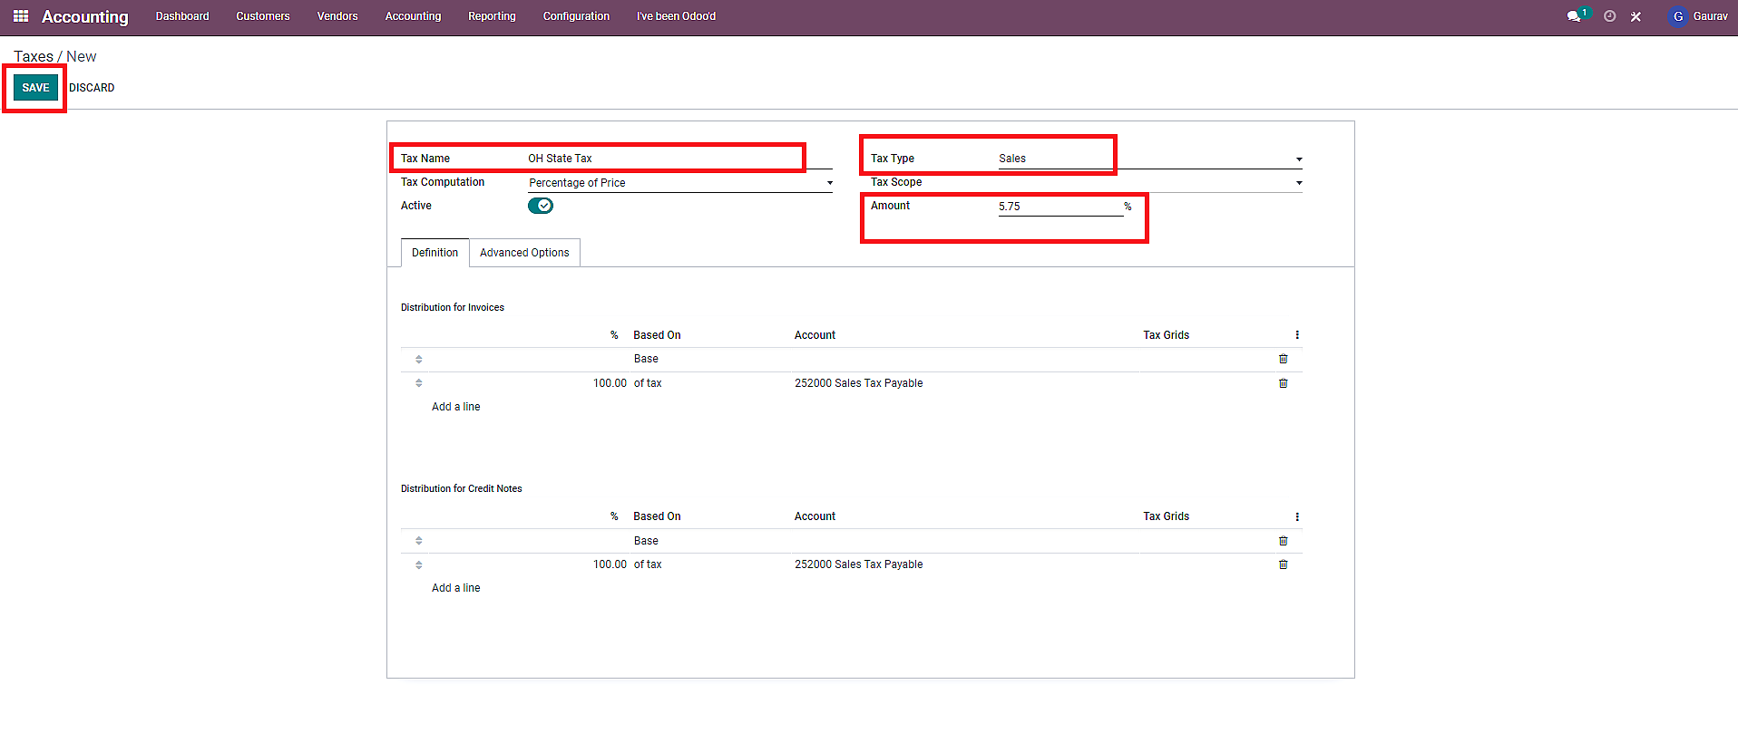Click Based On header in Credit Notes table
Screen dimensions: 1738x752
(657, 516)
